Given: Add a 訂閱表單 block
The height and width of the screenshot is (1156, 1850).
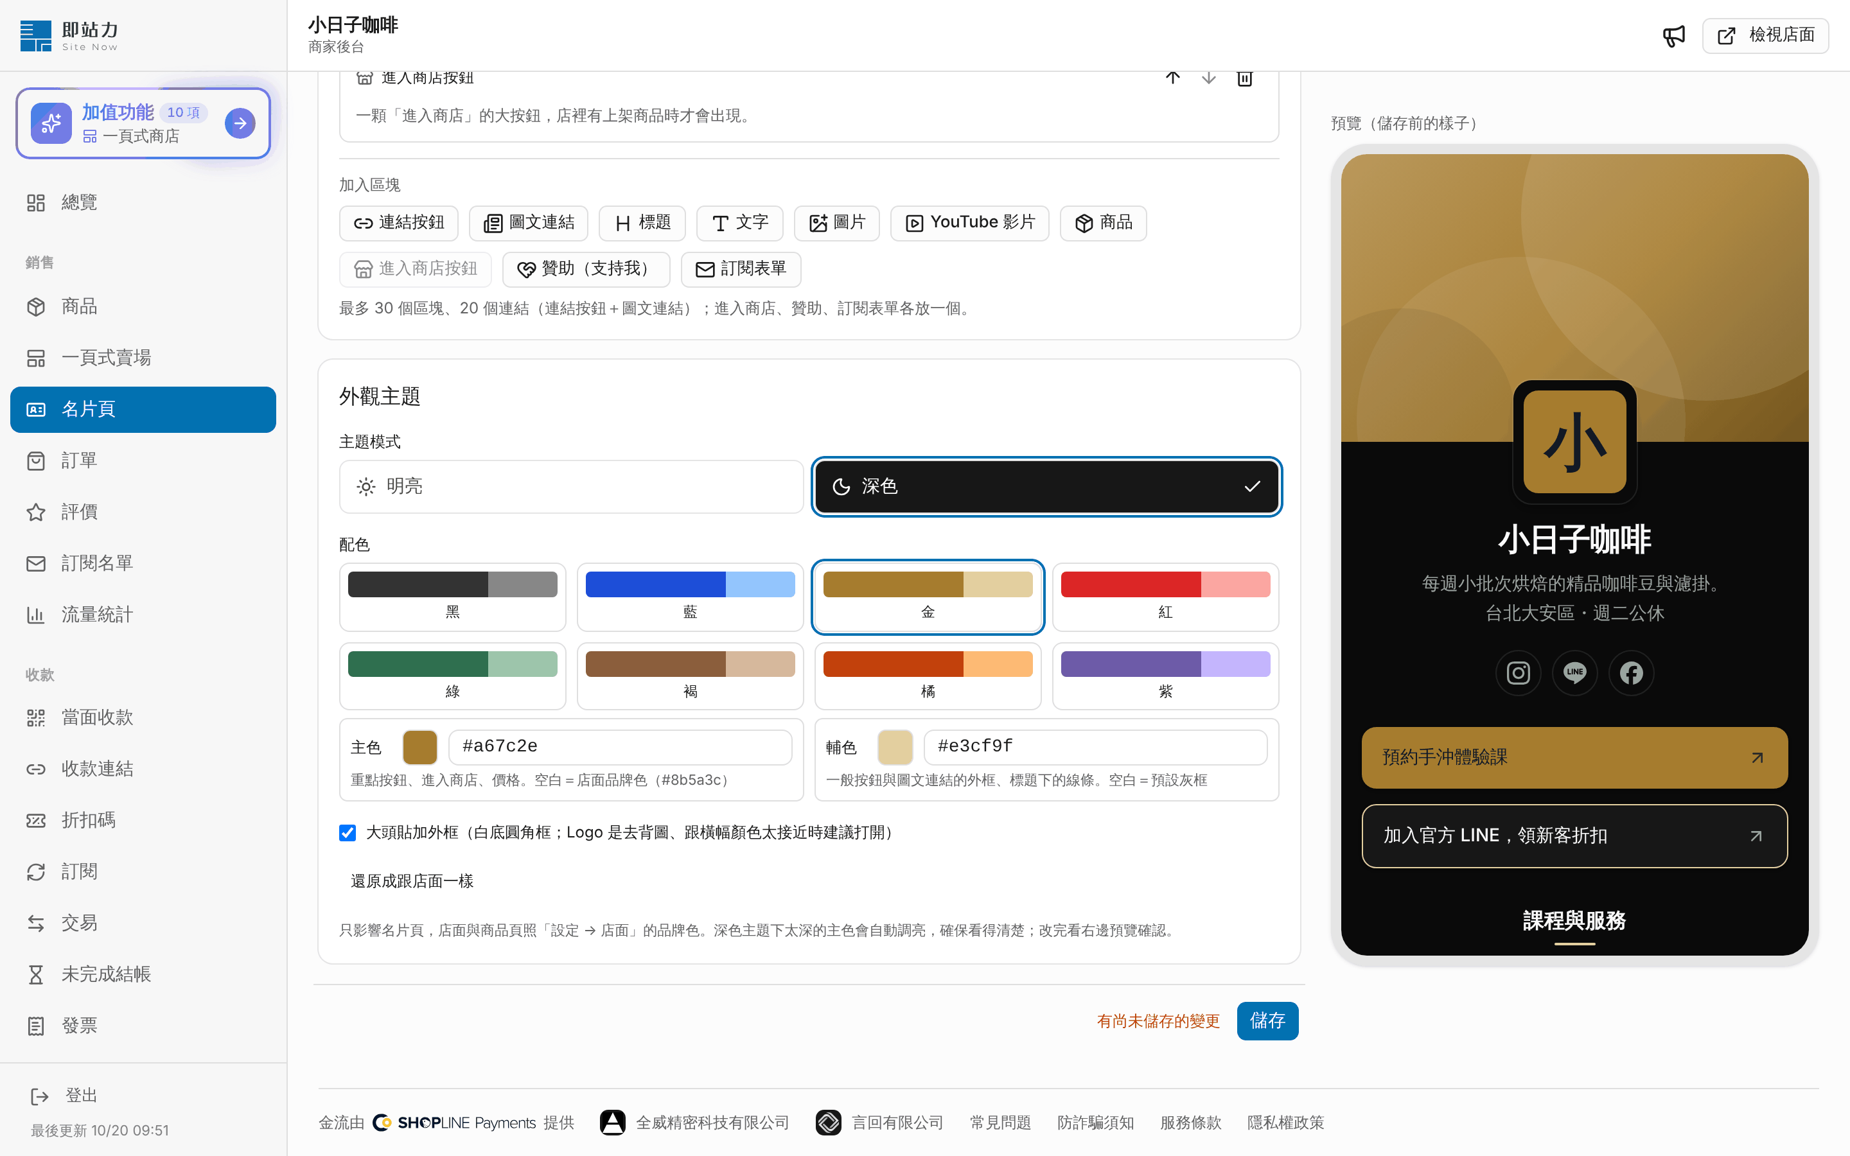Looking at the screenshot, I should click(x=741, y=268).
